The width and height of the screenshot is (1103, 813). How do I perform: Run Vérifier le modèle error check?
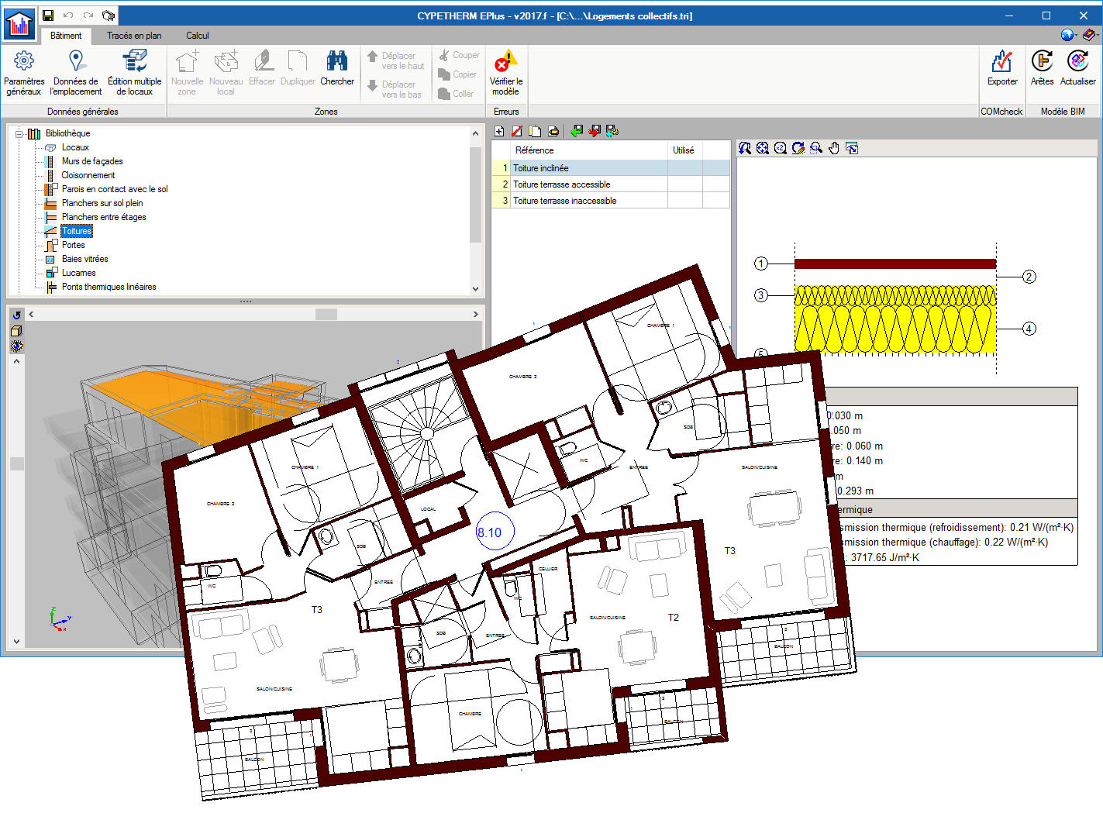[505, 73]
